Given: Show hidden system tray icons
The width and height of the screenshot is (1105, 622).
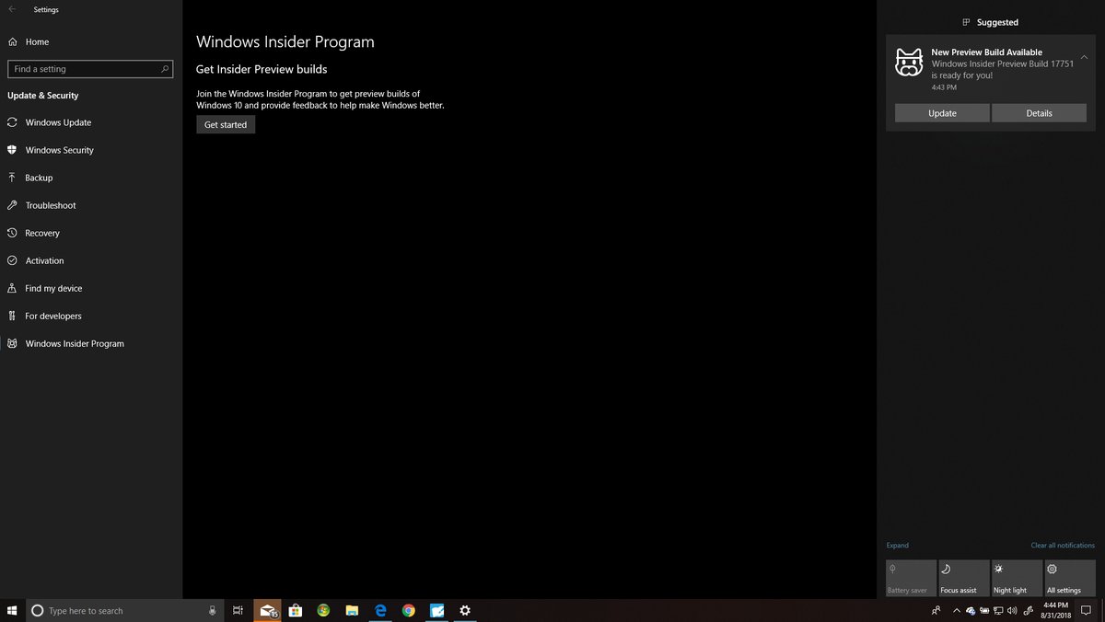Looking at the screenshot, I should coord(957,611).
